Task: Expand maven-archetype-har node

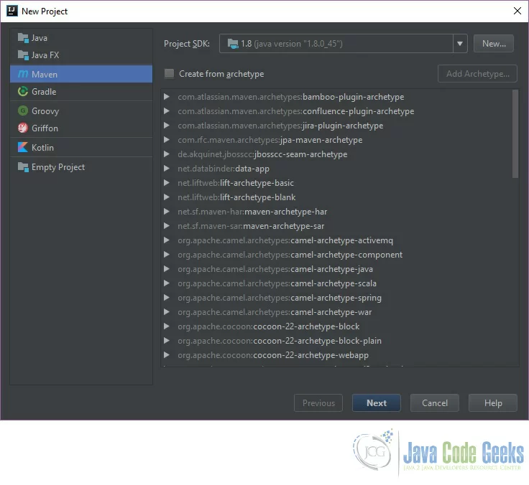Action: click(167, 212)
